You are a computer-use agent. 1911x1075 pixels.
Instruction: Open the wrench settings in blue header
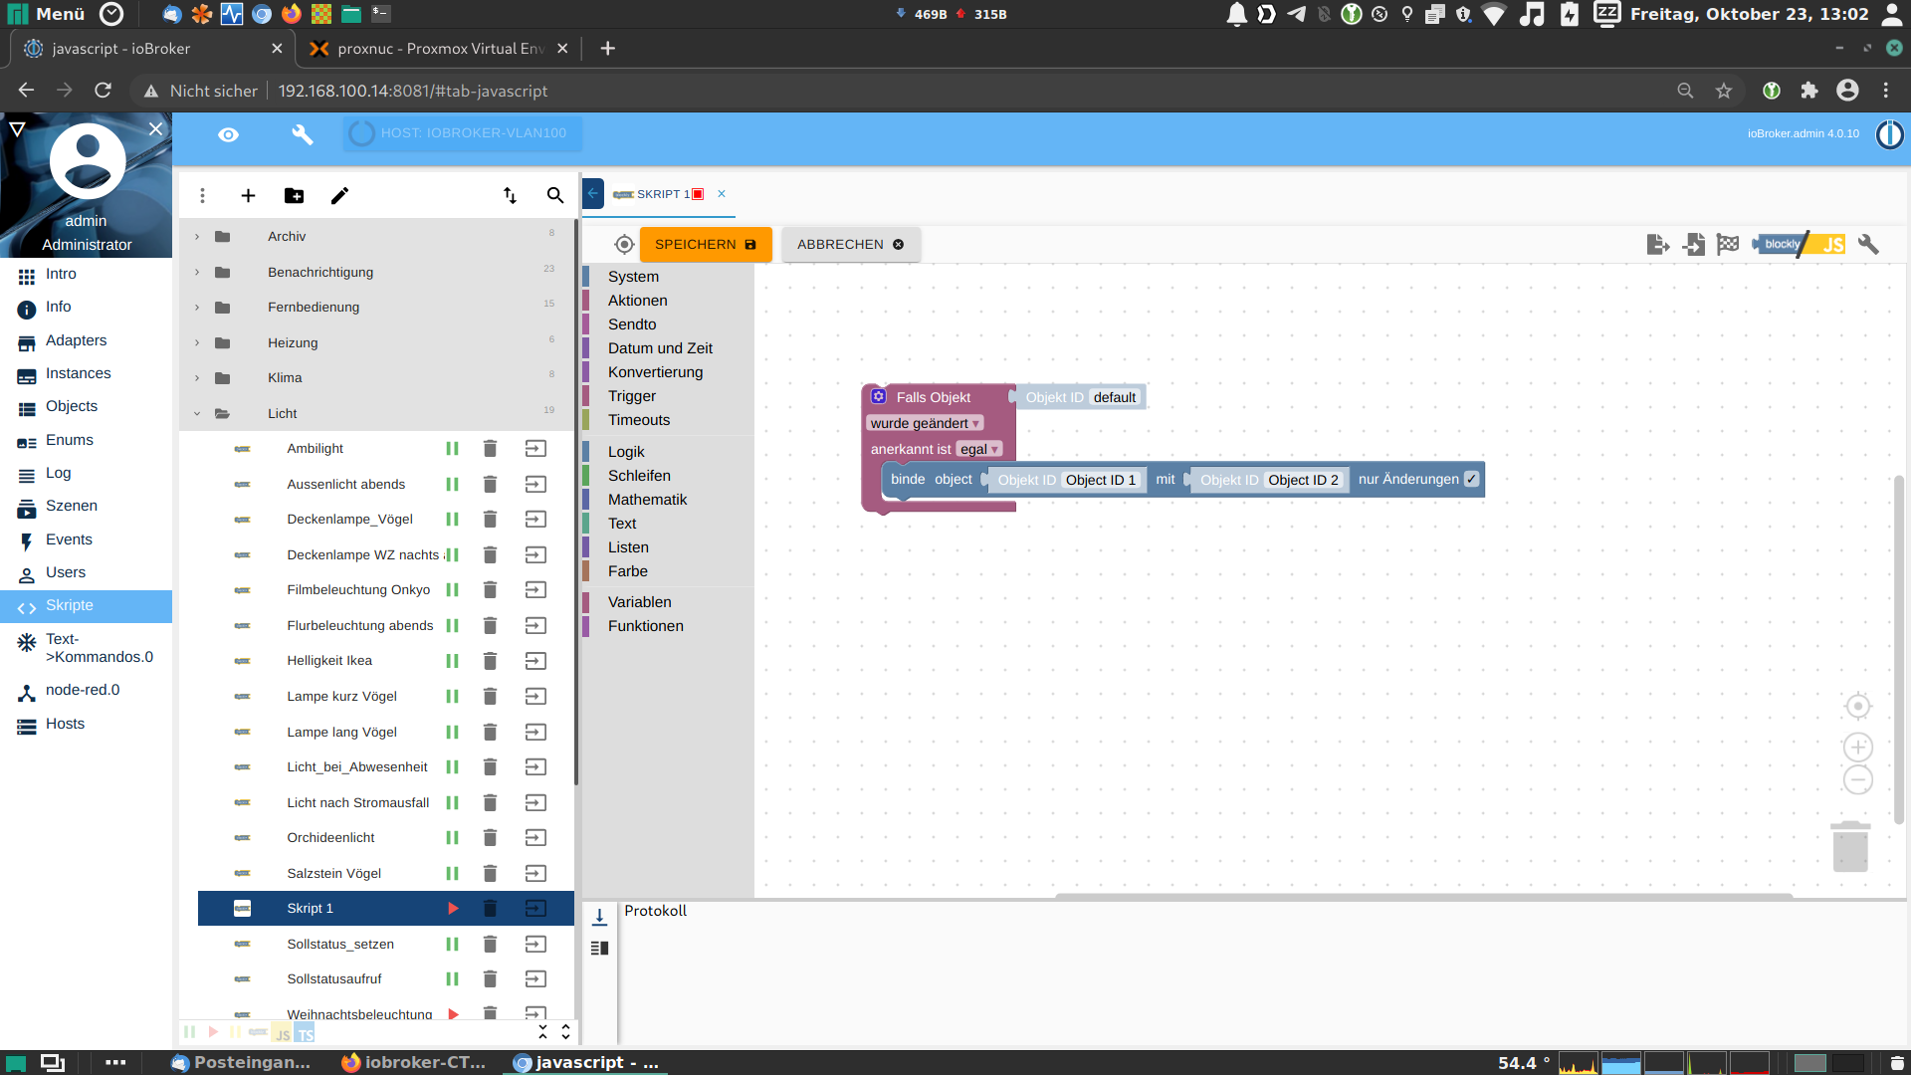(303, 134)
